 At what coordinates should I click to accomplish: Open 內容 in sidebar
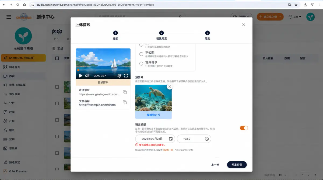23,76
